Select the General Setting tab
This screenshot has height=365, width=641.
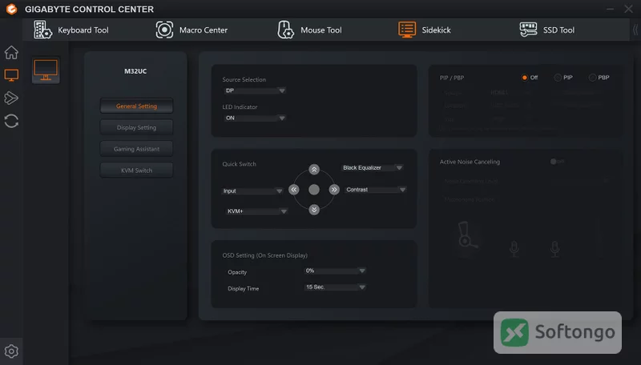click(136, 106)
